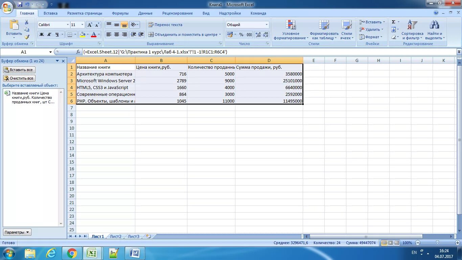Open the Параметры clipboard options button
462x260 pixels.
pyautogui.click(x=17, y=232)
